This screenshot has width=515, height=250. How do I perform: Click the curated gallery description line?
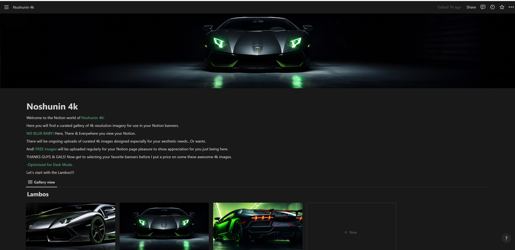102,126
